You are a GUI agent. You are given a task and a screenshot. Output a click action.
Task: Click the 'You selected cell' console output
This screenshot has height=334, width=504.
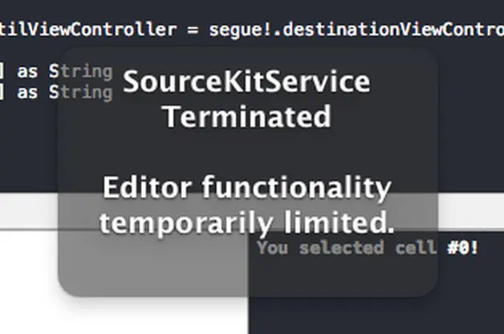pyautogui.click(x=347, y=248)
